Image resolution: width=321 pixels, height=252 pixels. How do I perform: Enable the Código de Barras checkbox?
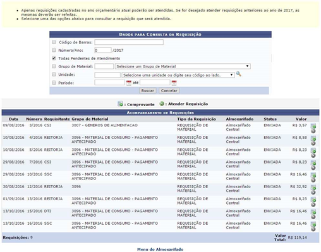(54, 42)
